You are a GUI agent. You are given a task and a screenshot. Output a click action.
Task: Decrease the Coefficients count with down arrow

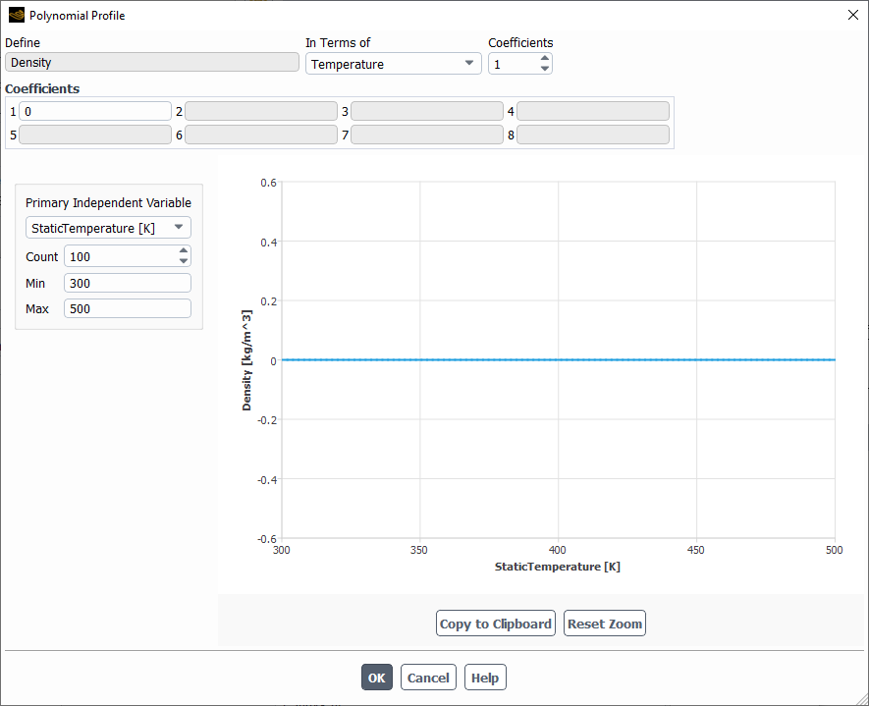[x=545, y=69]
